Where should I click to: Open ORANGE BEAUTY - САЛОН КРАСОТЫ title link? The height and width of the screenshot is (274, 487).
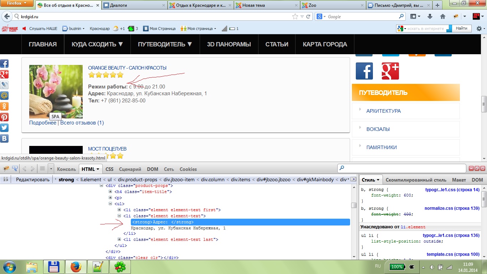click(x=127, y=68)
